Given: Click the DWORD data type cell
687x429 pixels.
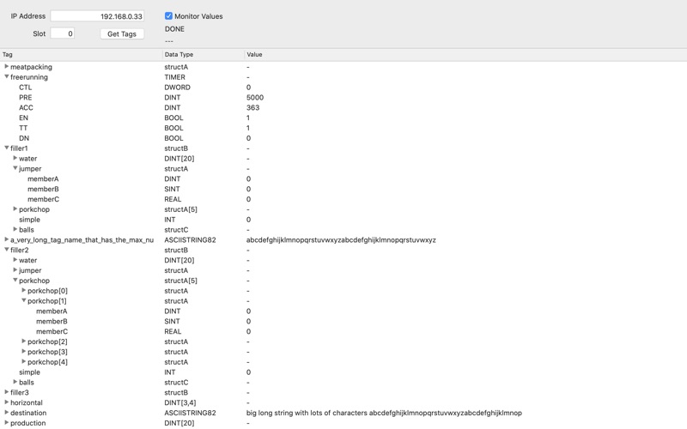Looking at the screenshot, I should pos(177,88).
